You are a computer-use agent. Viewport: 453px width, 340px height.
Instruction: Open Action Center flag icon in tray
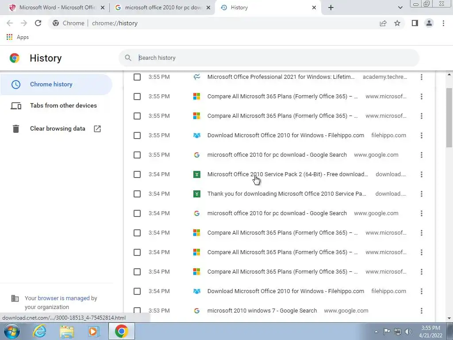[387, 331]
